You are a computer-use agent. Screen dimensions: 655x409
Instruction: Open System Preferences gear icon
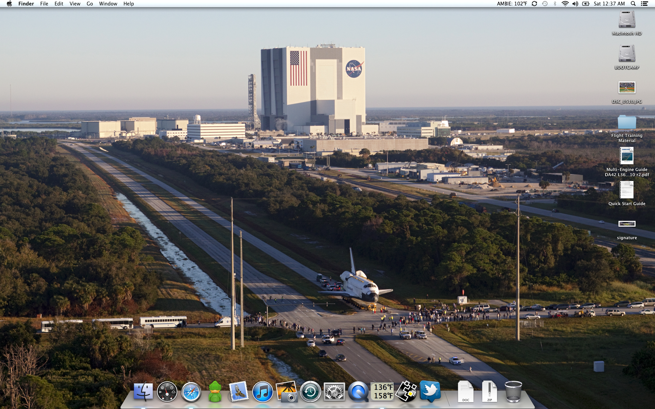pyautogui.click(x=334, y=392)
